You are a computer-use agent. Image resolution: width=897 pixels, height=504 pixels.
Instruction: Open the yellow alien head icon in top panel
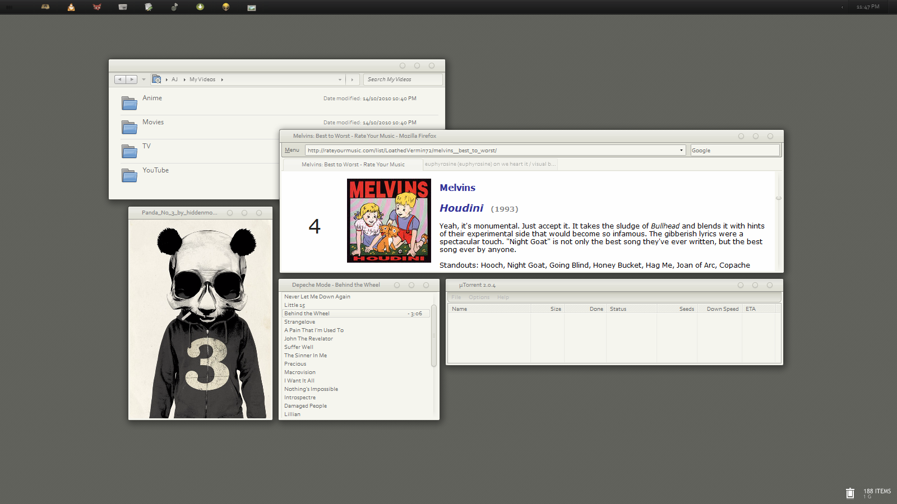(226, 7)
